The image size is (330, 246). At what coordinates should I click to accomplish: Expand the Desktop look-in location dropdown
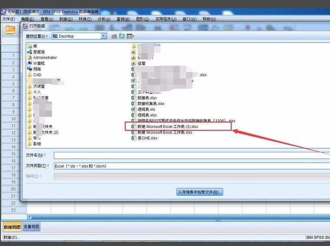pyautogui.click(x=103, y=36)
